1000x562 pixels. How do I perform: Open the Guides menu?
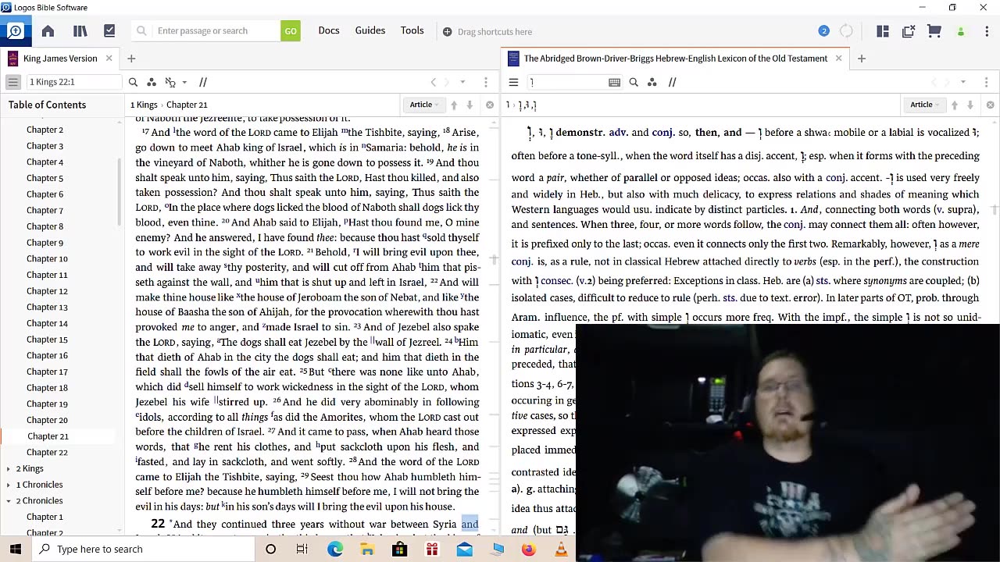pyautogui.click(x=370, y=30)
